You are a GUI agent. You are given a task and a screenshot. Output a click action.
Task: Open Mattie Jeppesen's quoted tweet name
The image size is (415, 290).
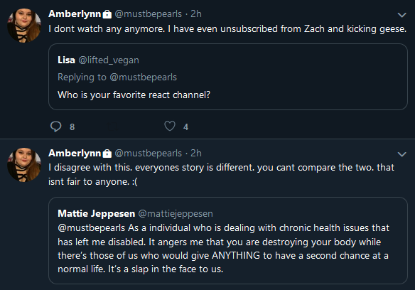click(x=97, y=213)
